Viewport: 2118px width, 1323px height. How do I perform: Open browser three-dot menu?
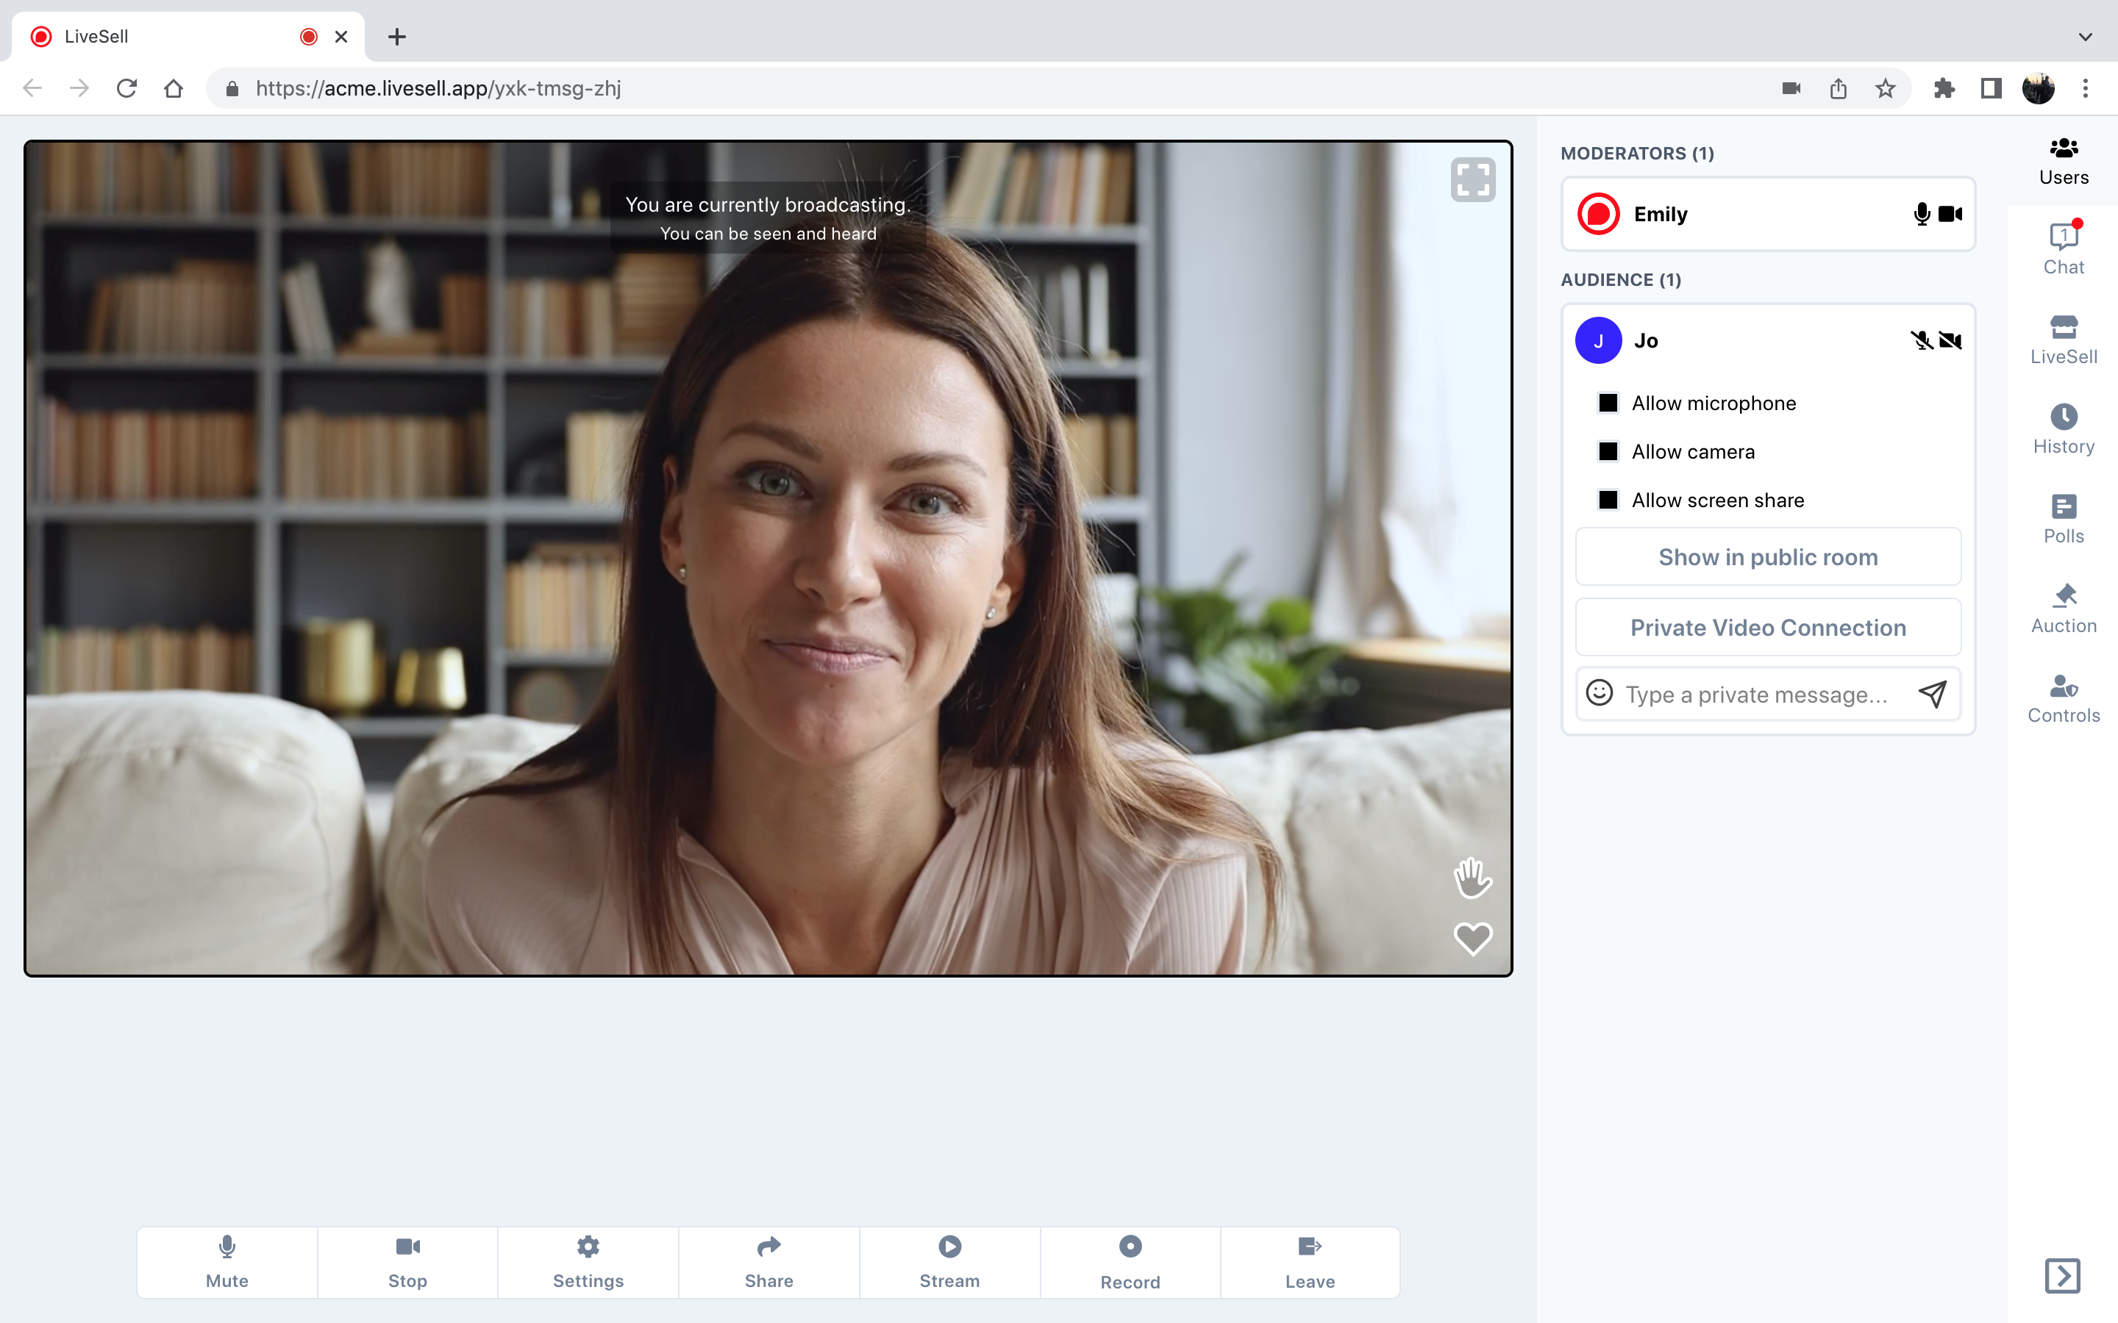pyautogui.click(x=2086, y=88)
